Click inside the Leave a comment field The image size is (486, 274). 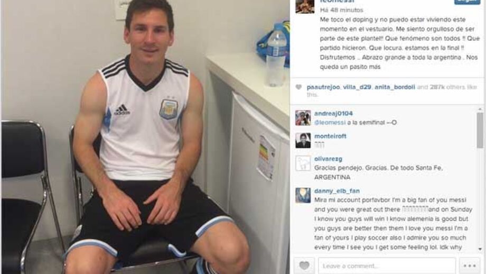[387, 266]
